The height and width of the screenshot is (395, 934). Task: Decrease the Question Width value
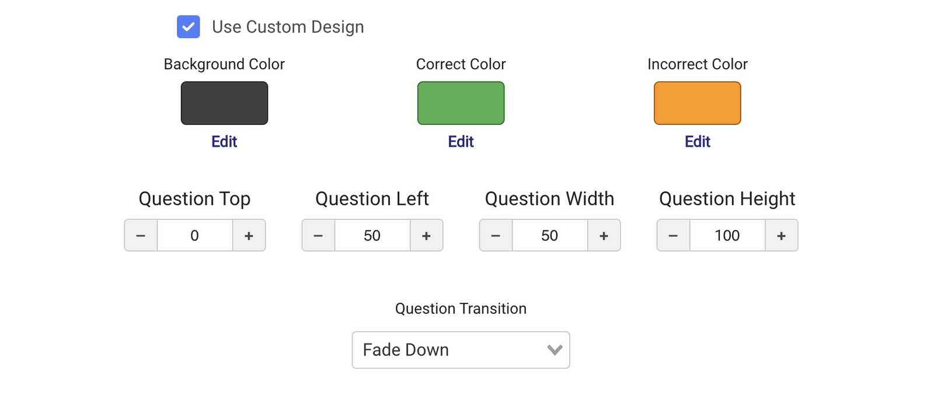point(496,236)
